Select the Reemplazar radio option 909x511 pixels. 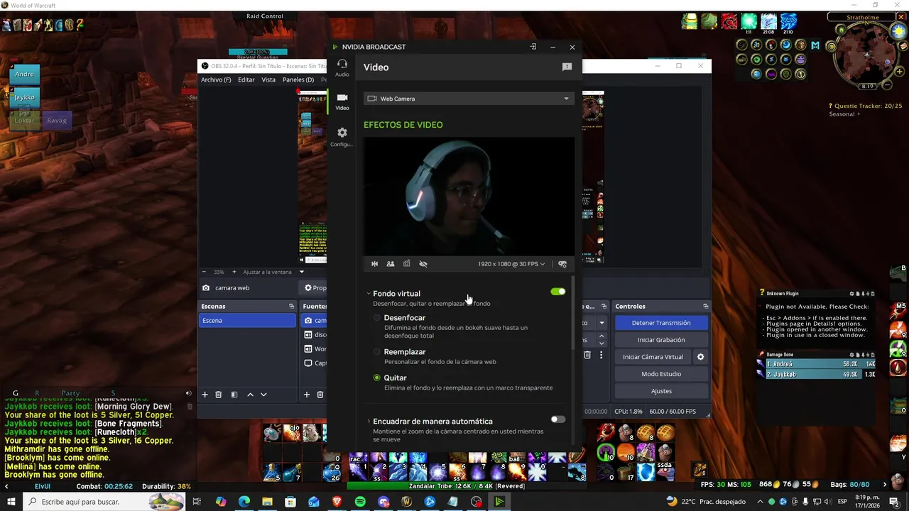point(377,352)
